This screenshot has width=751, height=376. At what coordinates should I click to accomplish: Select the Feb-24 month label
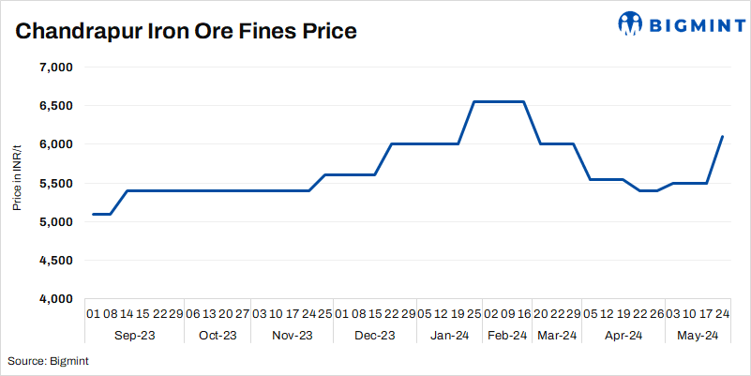pos(506,335)
